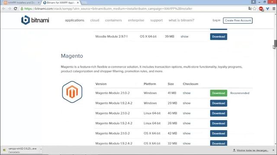Image resolution: width=277 pixels, height=155 pixels.
Task: Select the Bitnami for XAMPP tab
Action: tap(61, 3)
